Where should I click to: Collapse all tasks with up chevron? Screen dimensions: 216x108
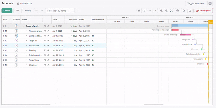coord(155,11)
